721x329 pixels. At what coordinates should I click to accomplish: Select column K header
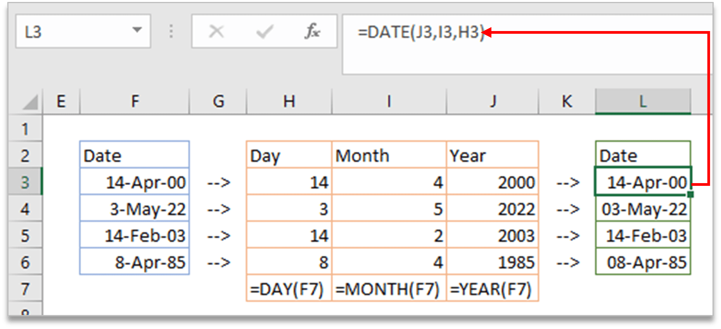tap(567, 102)
